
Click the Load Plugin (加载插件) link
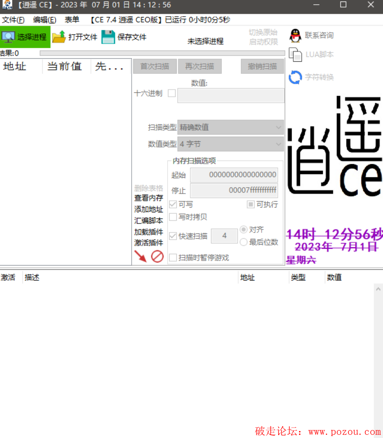(x=148, y=232)
